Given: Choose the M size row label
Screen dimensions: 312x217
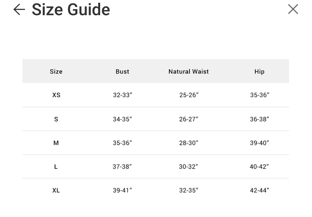Looking at the screenshot, I should pos(56,143).
